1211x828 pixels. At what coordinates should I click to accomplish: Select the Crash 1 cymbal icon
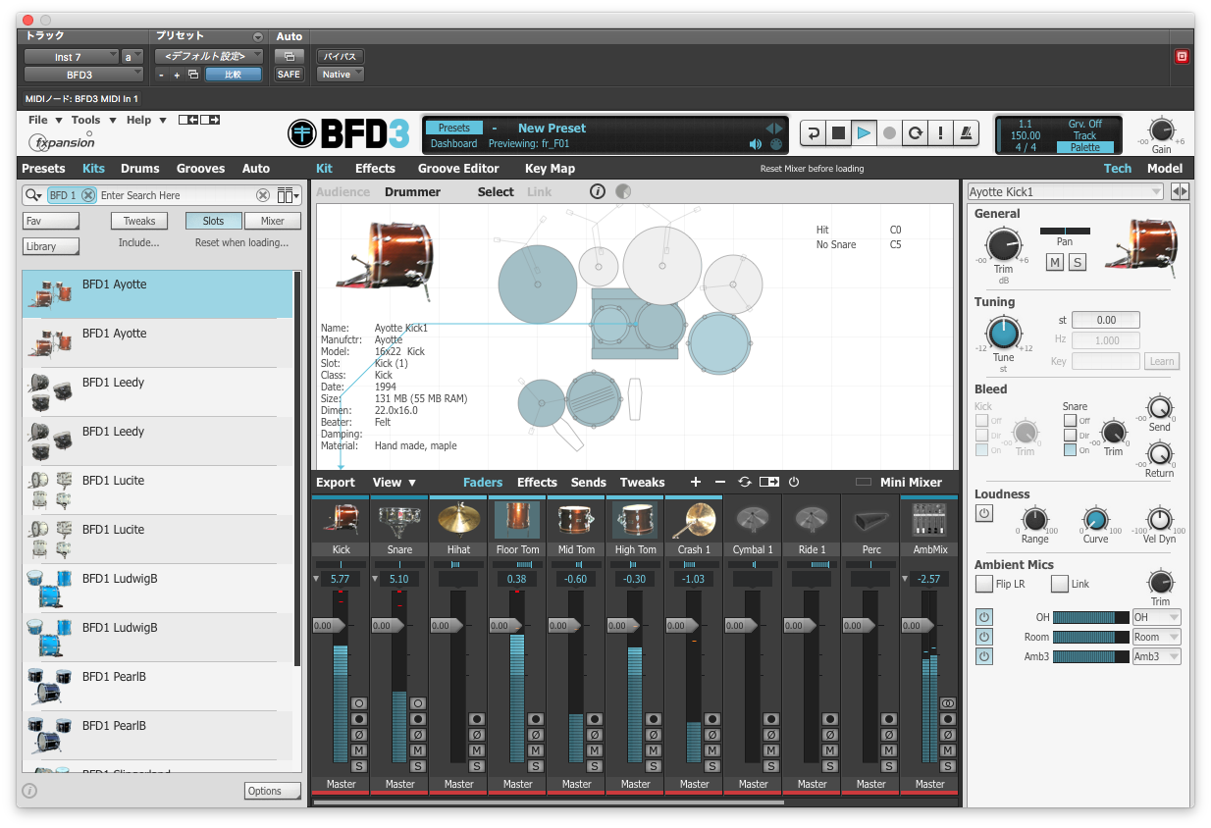[695, 520]
